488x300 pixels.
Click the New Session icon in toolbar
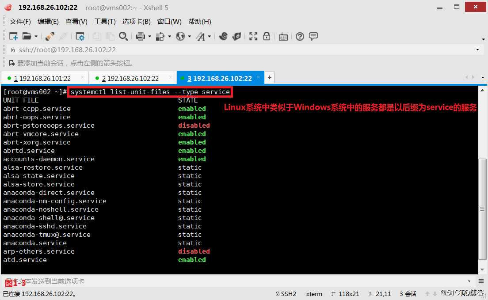tap(13, 36)
